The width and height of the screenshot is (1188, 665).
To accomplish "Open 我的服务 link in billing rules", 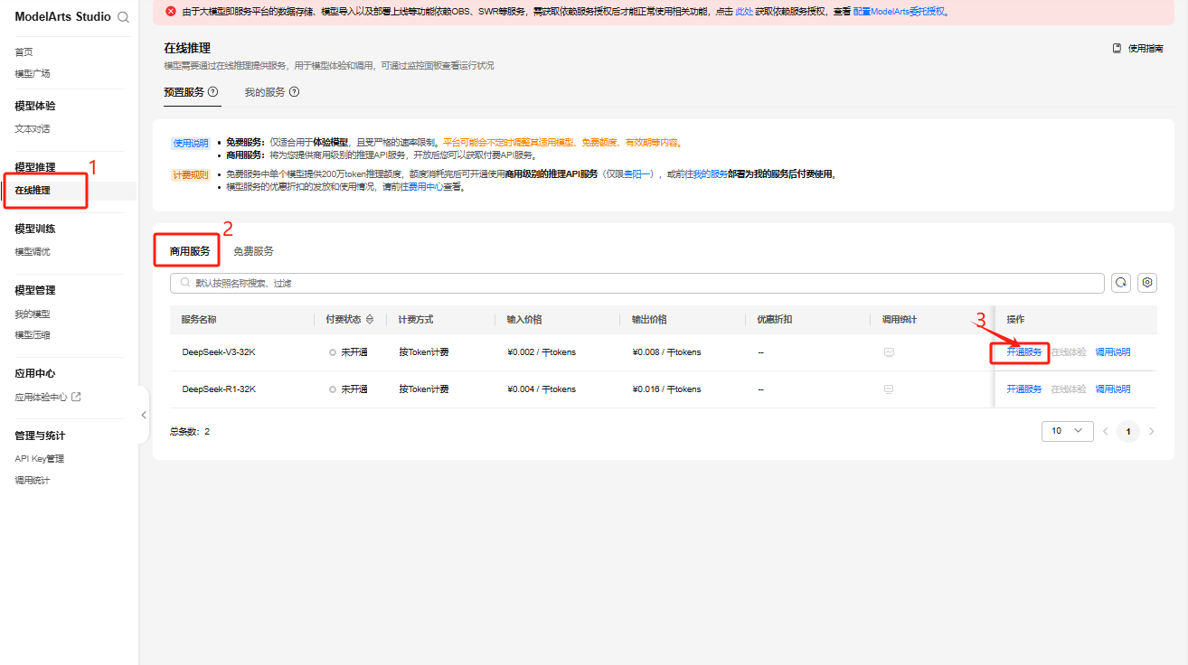I will [x=711, y=174].
